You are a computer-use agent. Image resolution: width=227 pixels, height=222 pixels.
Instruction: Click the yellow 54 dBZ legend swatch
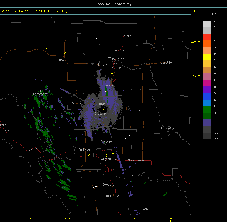tap(207, 57)
